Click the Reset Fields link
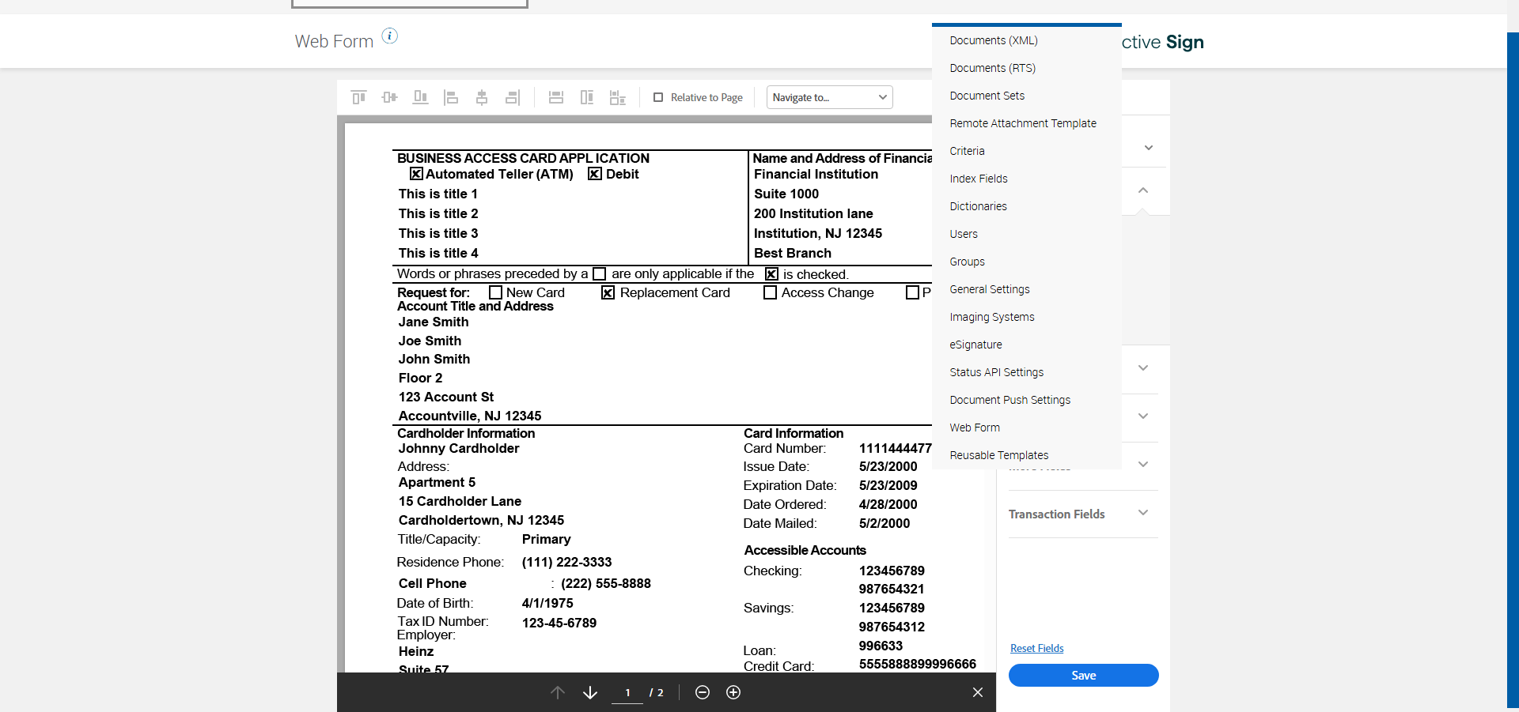1519x712 pixels. [x=1036, y=648]
